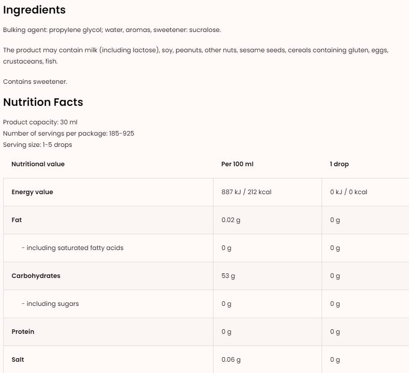Click the Nutrition Facts heading
Screen dimensions: 409x373
click(43, 102)
